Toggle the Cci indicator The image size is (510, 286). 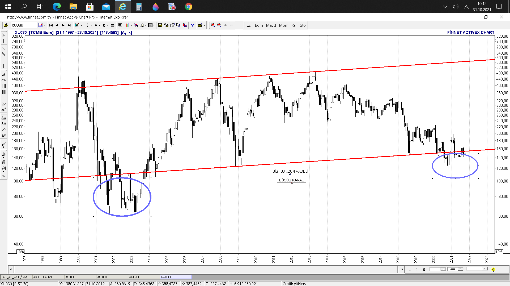[x=249, y=25]
